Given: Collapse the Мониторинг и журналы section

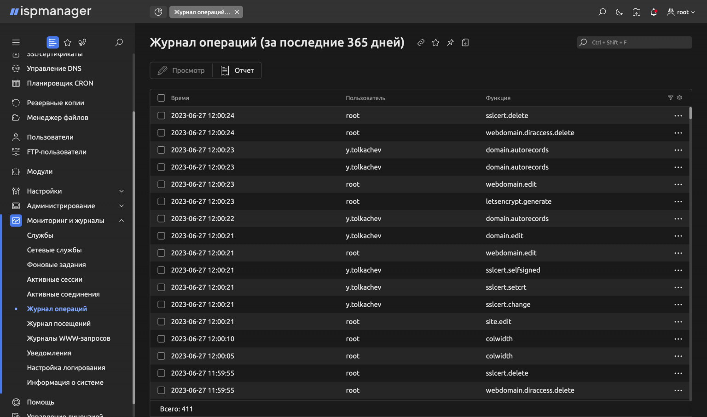Looking at the screenshot, I should tap(122, 220).
